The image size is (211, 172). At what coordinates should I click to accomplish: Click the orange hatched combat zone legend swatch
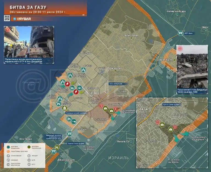point(9,151)
